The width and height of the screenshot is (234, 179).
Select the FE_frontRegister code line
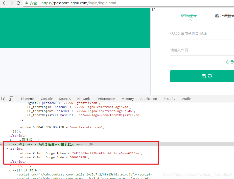click(84, 115)
